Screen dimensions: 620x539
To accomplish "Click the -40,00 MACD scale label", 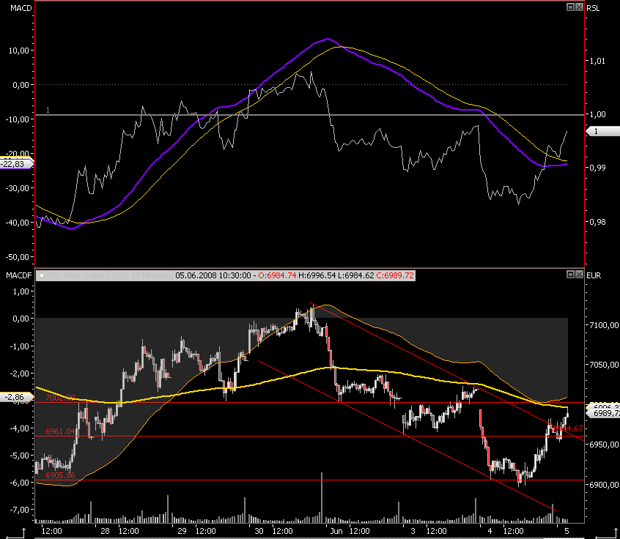I will coord(17,223).
